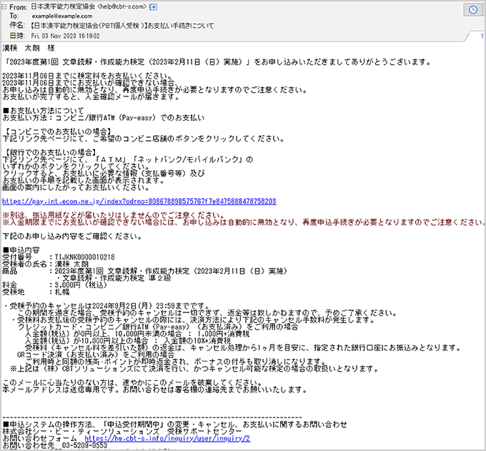The image size is (486, 451).
Task: Select the greeting 漢検 太朗 様
Action: [x=29, y=48]
